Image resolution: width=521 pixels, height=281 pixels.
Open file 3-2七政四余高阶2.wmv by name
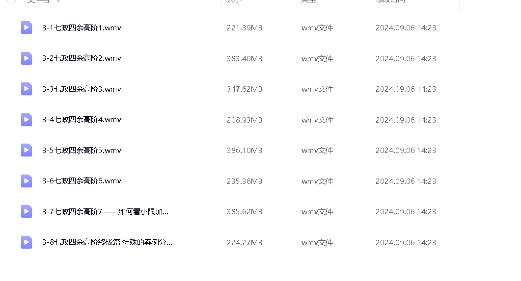pos(82,58)
